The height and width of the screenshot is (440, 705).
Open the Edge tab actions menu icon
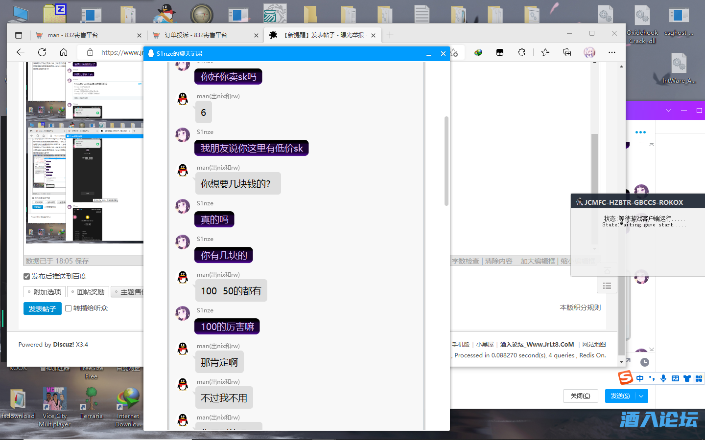19,35
